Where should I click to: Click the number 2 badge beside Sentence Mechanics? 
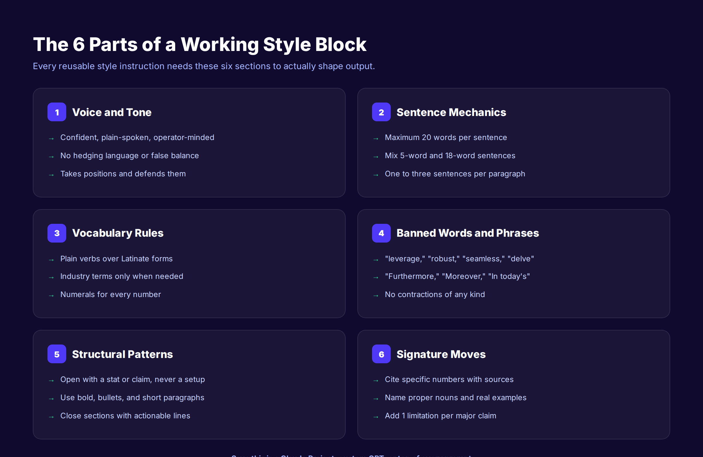click(x=381, y=112)
